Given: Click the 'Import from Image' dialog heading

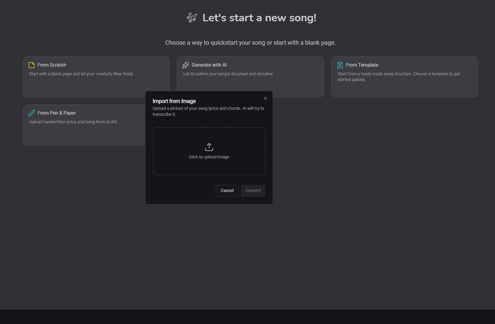Looking at the screenshot, I should point(174,101).
